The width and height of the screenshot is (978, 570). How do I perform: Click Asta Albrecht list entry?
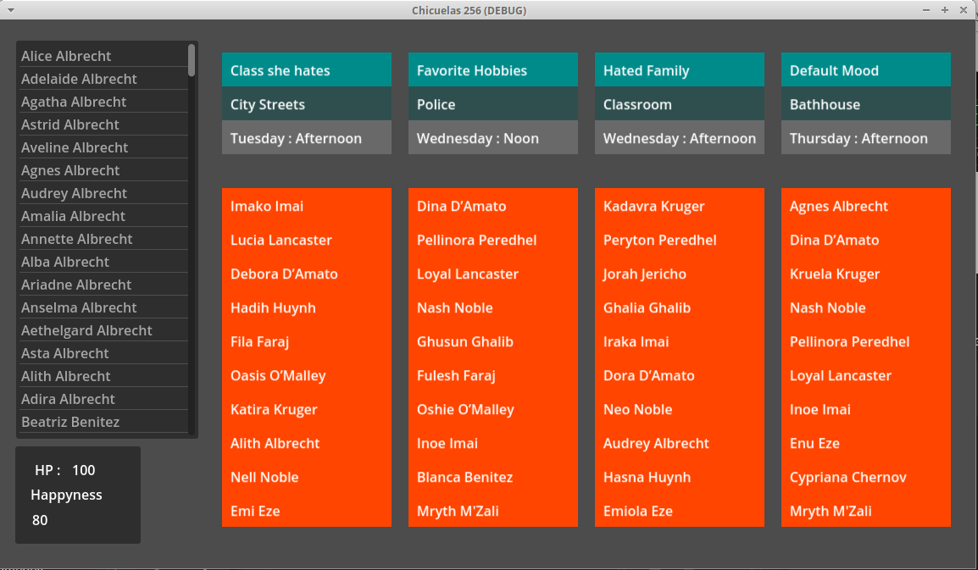pos(103,353)
